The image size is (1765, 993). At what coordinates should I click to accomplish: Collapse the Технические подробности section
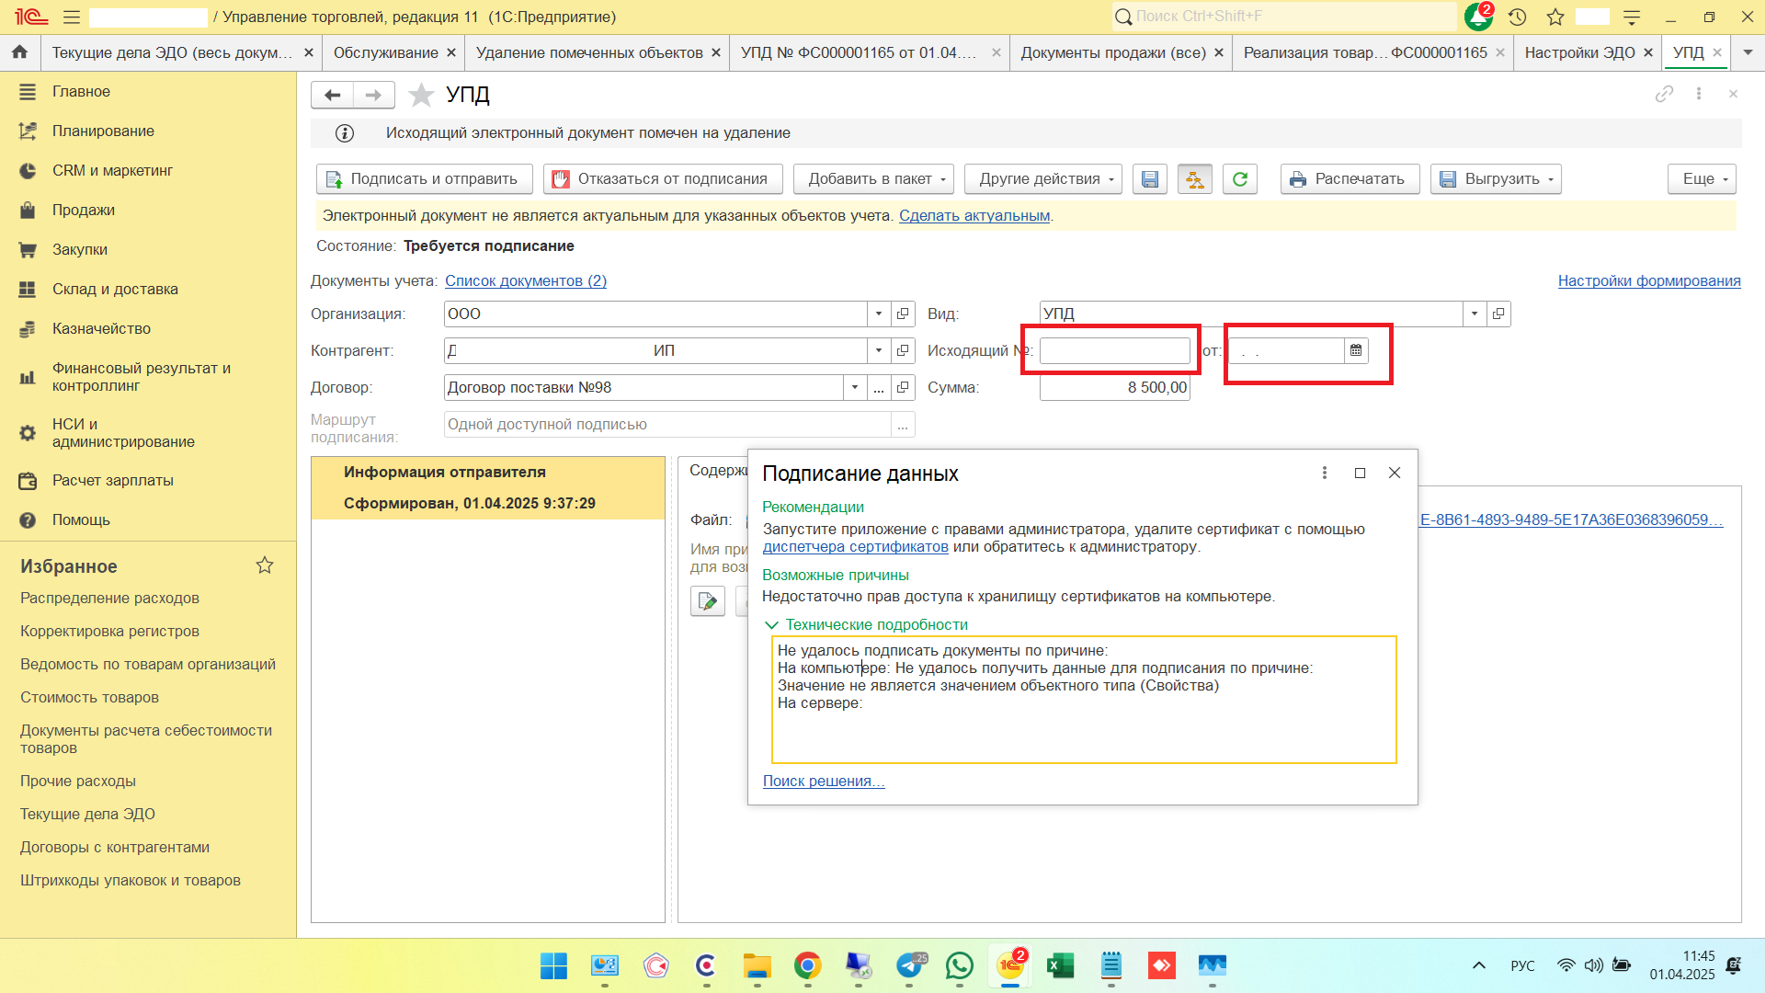point(771,624)
